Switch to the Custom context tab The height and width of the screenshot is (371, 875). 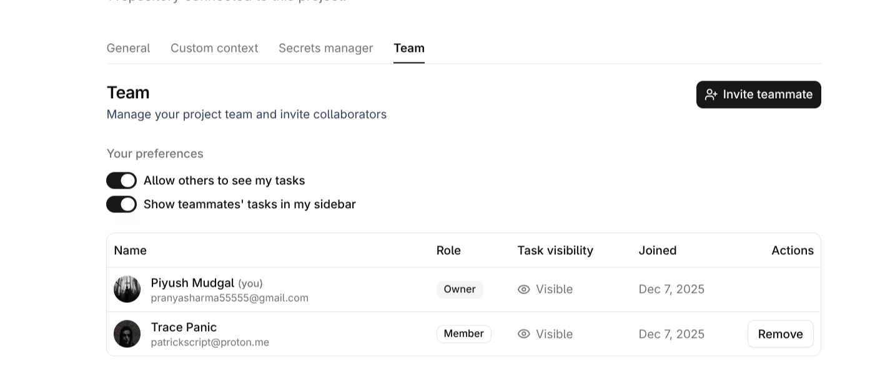pos(214,48)
